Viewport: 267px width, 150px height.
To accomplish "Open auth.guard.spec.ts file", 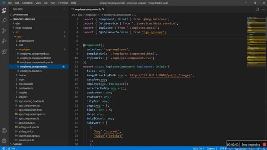I will [39, 127].
